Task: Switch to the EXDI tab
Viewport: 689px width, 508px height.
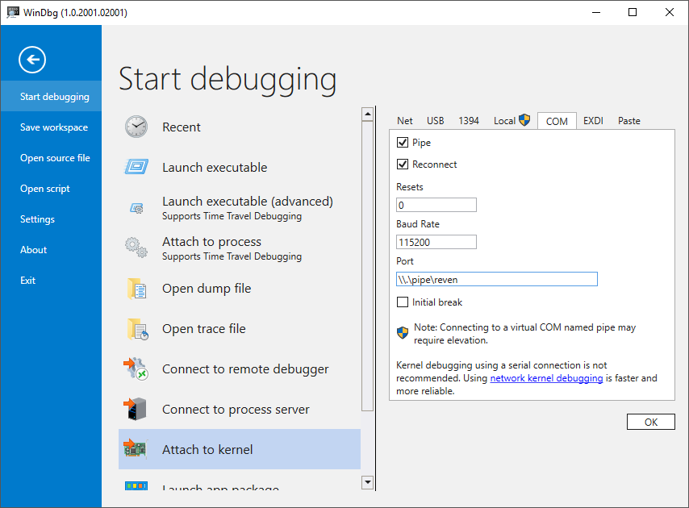Action: pyautogui.click(x=593, y=120)
